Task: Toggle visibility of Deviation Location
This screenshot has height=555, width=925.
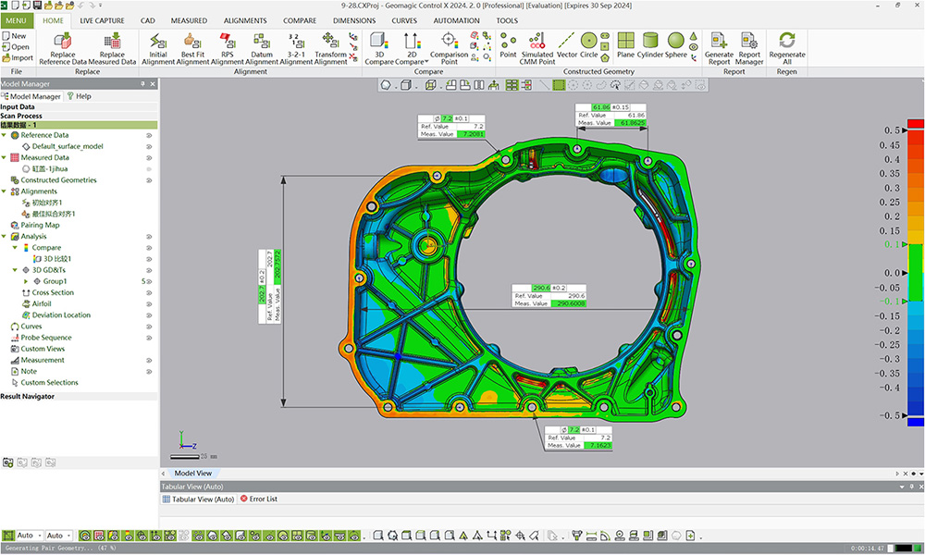Action: 149,314
